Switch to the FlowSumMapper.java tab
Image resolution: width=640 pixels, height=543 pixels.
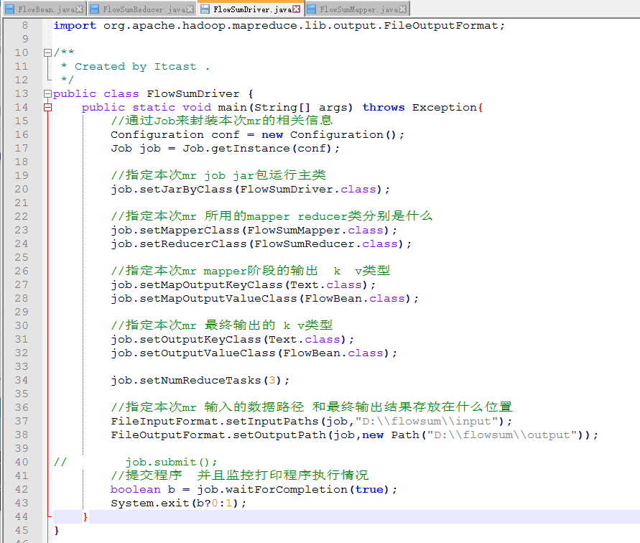coord(357,9)
